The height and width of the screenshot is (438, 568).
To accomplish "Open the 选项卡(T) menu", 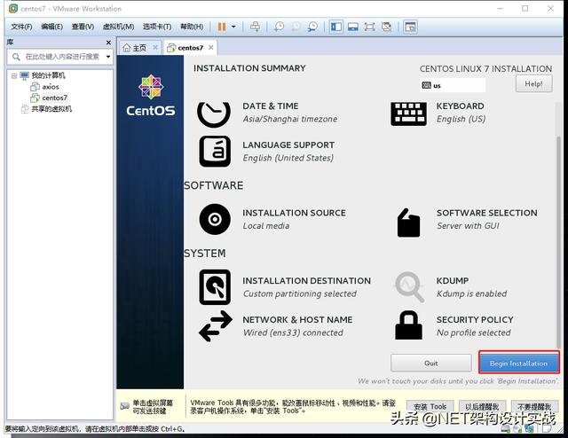I will [x=157, y=27].
